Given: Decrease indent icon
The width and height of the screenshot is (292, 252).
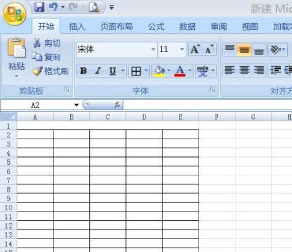Looking at the screenshot, I should (x=275, y=71).
